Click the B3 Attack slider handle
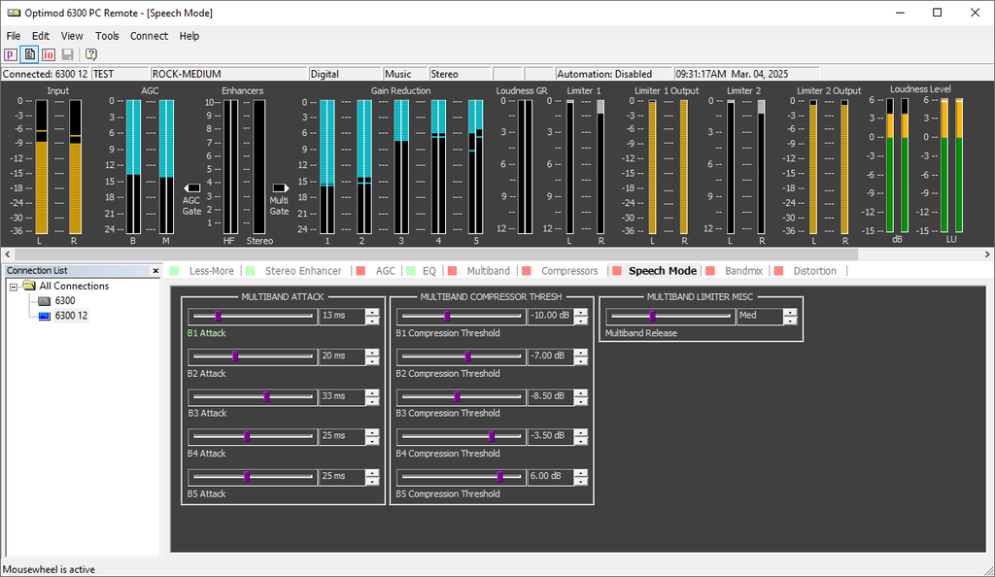The width and height of the screenshot is (995, 577). pos(267,396)
